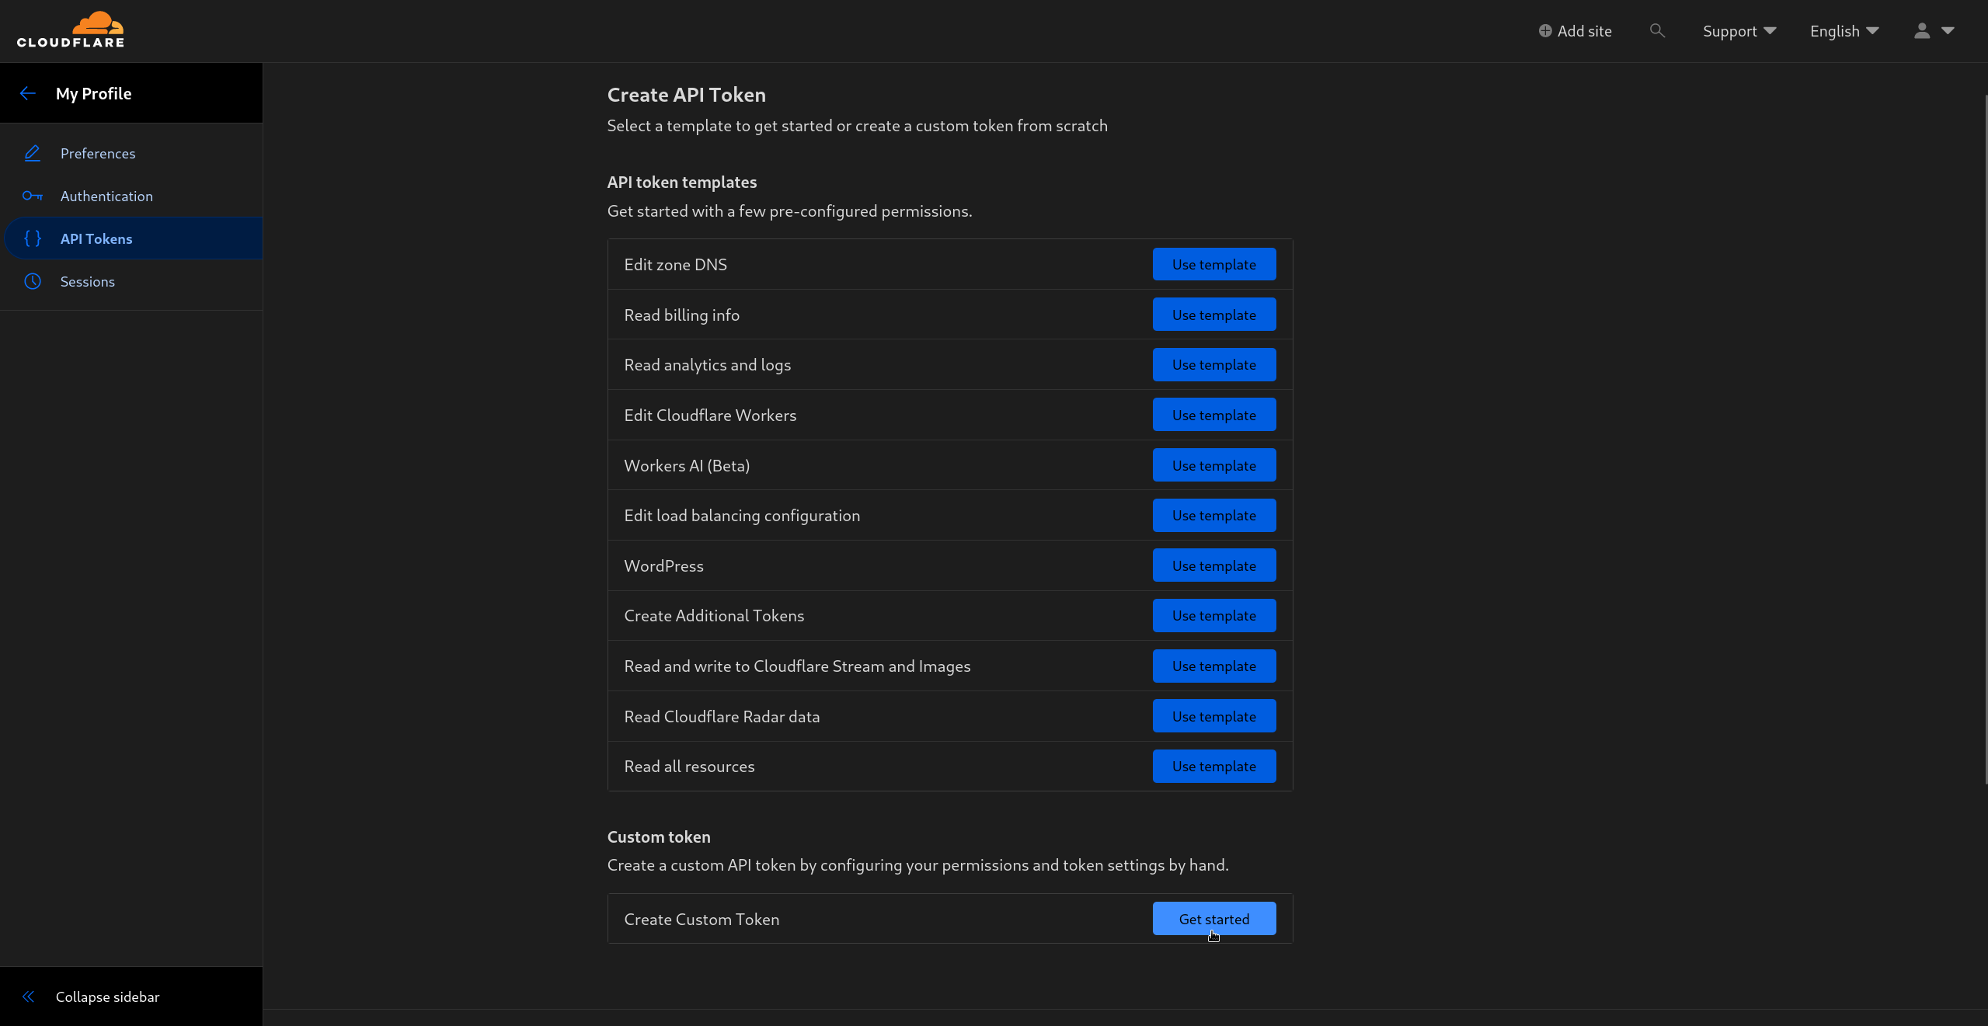This screenshot has height=1026, width=1988.
Task: Navigate to Preferences in the sidebar
Action: (98, 153)
